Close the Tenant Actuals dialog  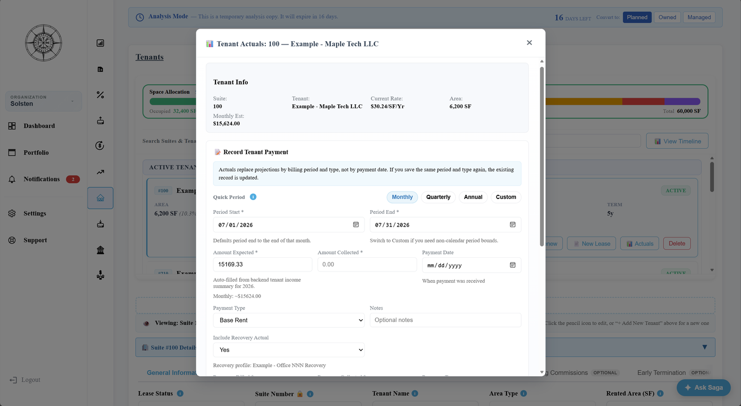click(x=529, y=43)
